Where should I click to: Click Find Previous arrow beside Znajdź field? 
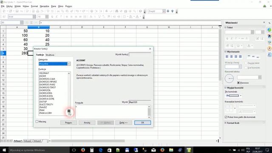[x=173, y=11]
